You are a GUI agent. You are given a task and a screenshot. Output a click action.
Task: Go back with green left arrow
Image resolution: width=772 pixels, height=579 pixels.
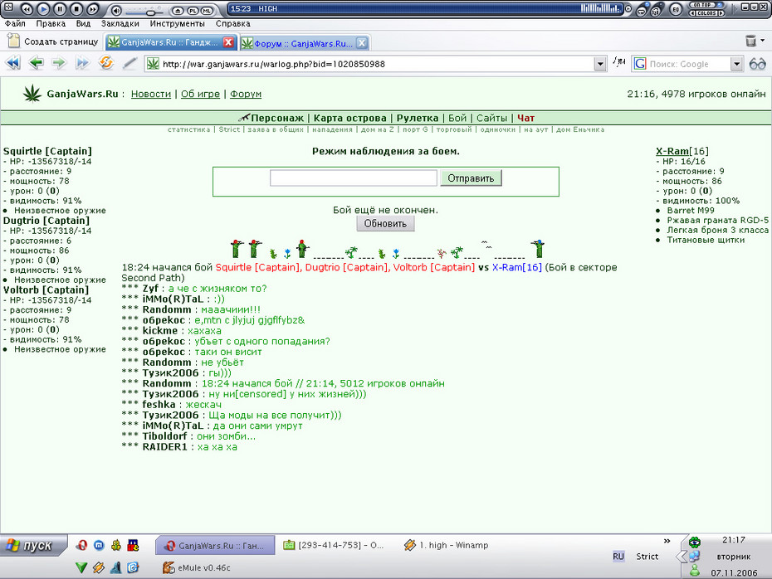(36, 63)
